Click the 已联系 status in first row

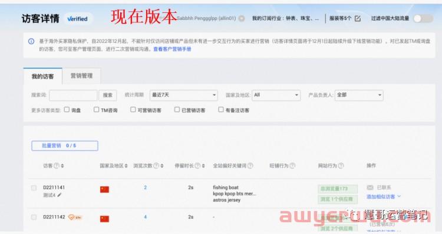(384, 188)
